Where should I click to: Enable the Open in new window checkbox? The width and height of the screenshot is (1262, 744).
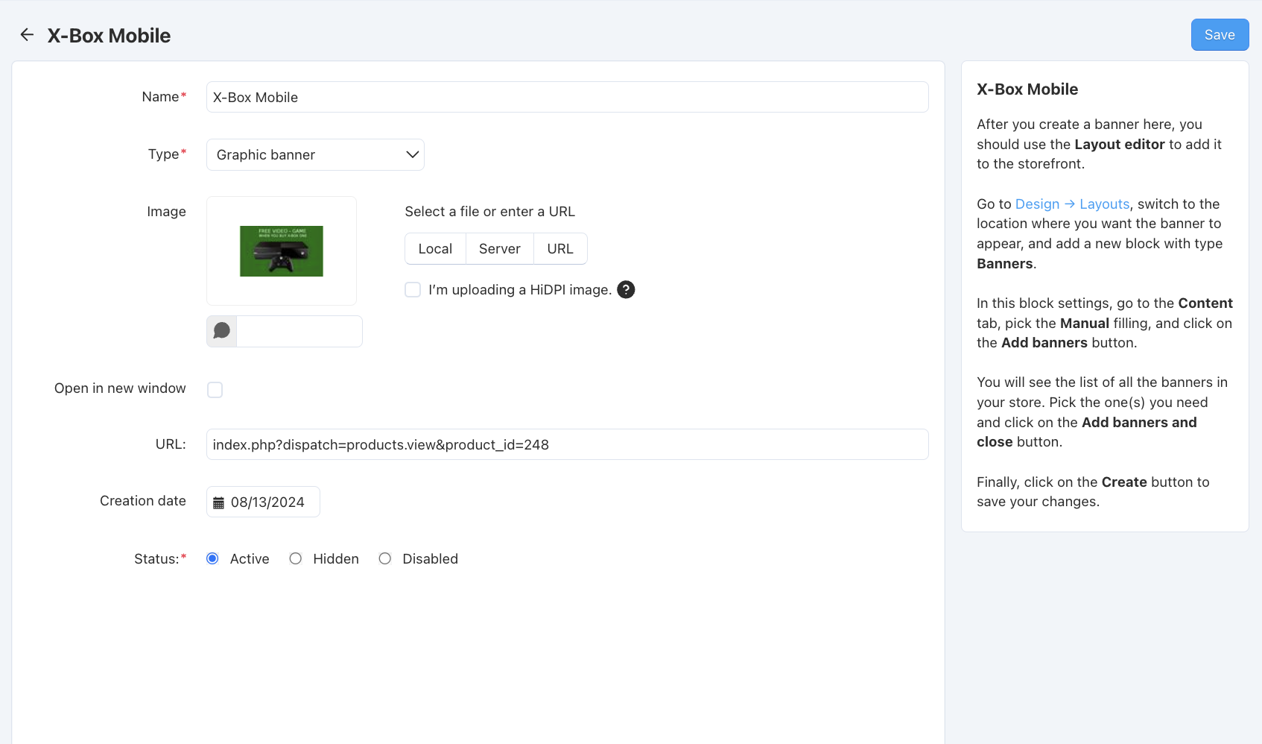pyautogui.click(x=215, y=390)
